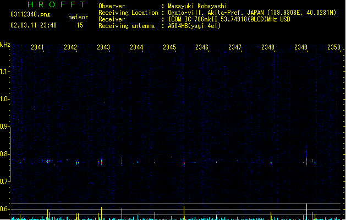Click the date stamp 02.03.11 23:40
Screen dimensions: 346x220
[34, 25]
